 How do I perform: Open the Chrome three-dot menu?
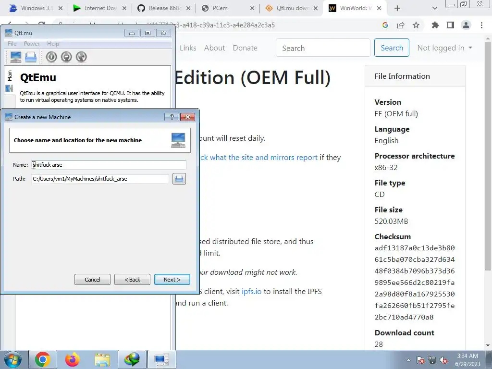(x=481, y=25)
